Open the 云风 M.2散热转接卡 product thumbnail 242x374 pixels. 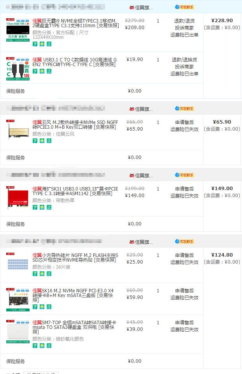18,131
